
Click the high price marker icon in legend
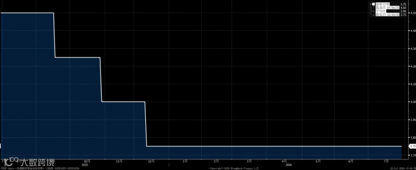(x=373, y=8)
